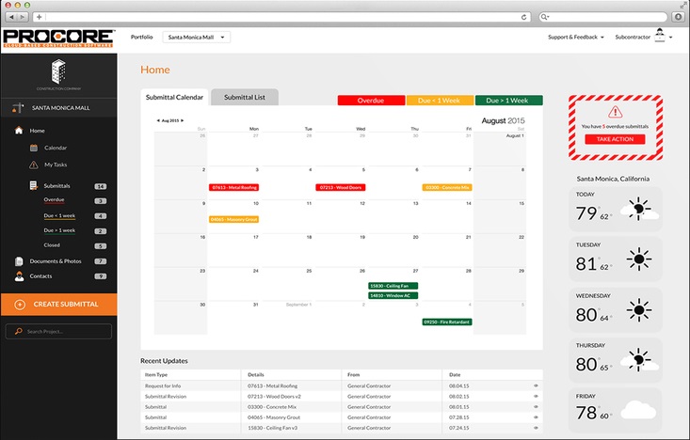Image resolution: width=690 pixels, height=440 pixels.
Task: Click the Take Action button
Action: (615, 139)
